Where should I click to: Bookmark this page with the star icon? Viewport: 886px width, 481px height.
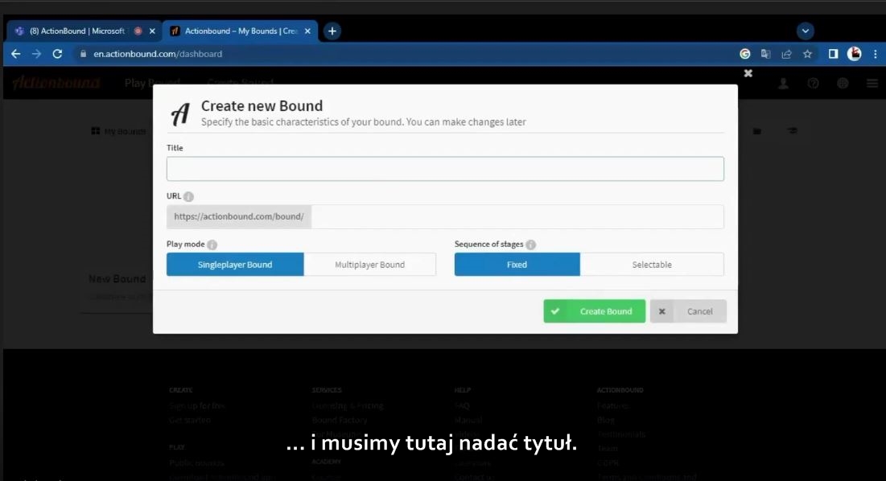click(x=807, y=54)
